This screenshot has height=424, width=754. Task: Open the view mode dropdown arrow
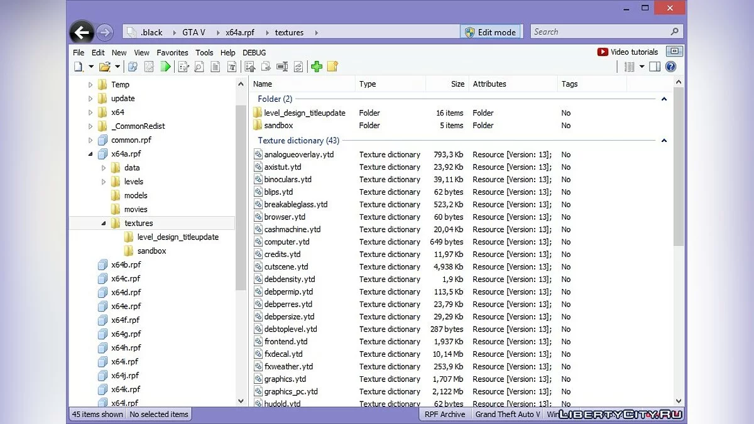point(642,67)
